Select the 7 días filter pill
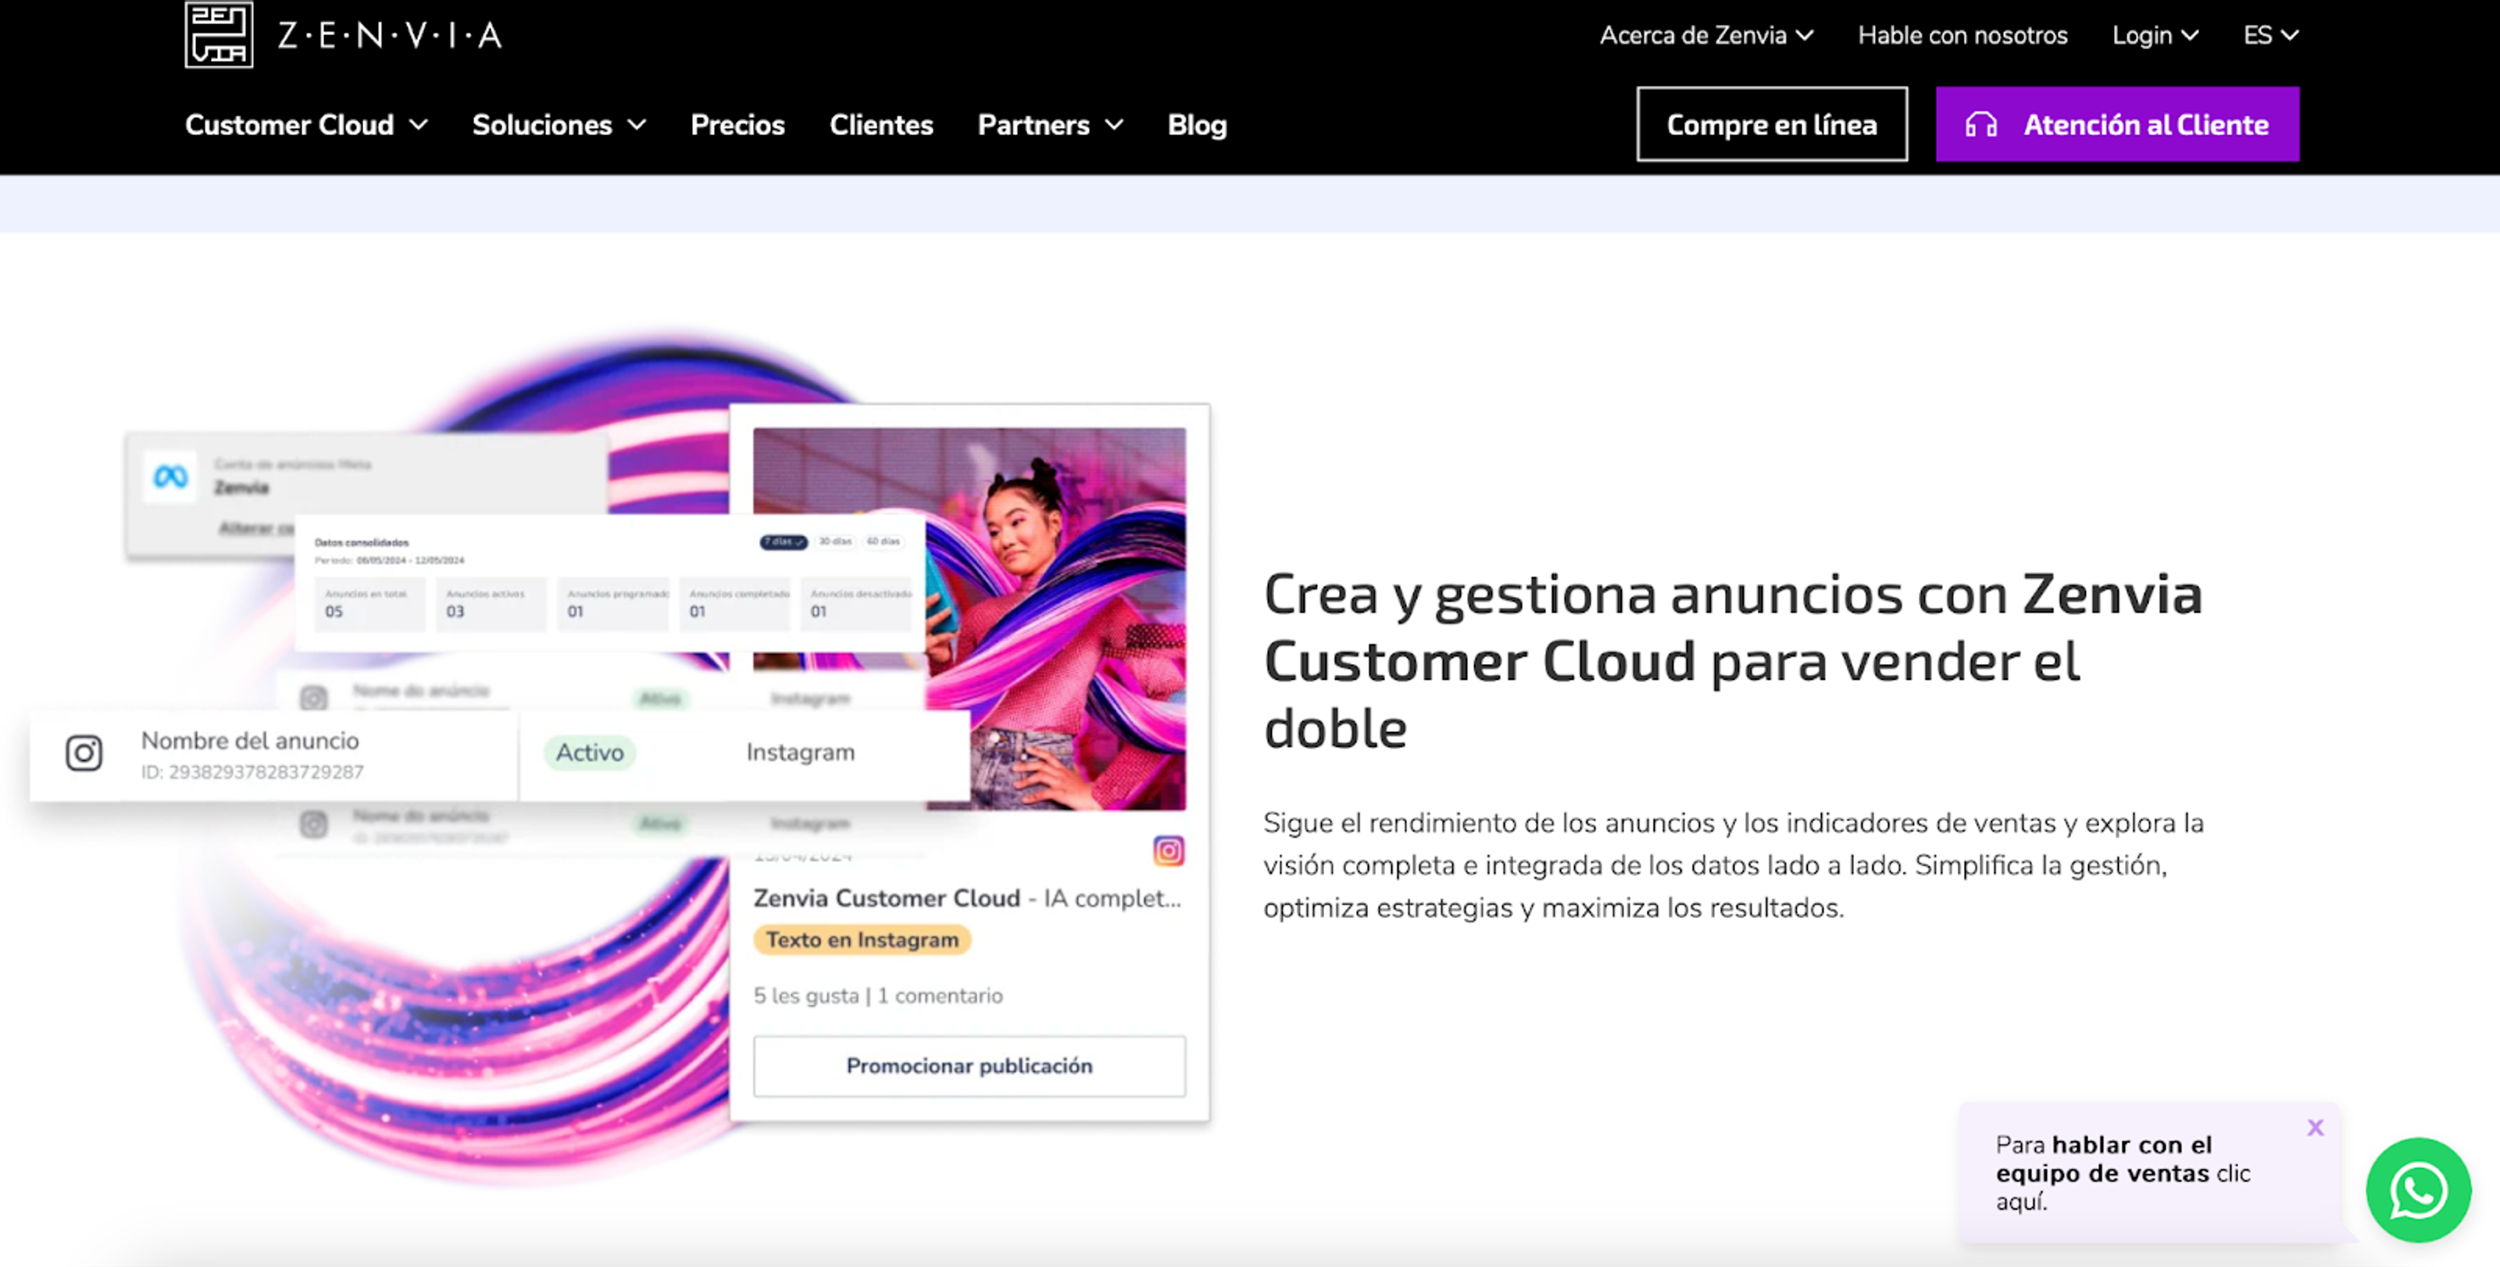Viewport: 2500px width, 1267px height. (x=783, y=542)
